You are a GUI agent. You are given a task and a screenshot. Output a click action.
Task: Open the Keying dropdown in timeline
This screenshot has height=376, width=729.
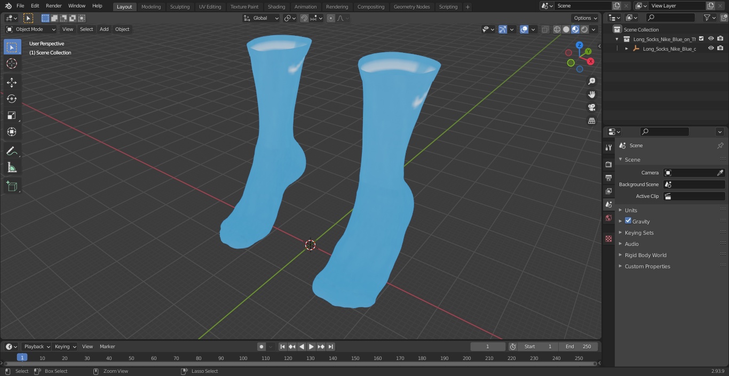point(65,347)
